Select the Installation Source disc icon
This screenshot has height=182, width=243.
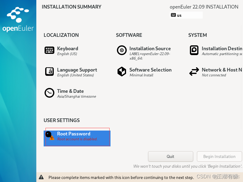122,50
